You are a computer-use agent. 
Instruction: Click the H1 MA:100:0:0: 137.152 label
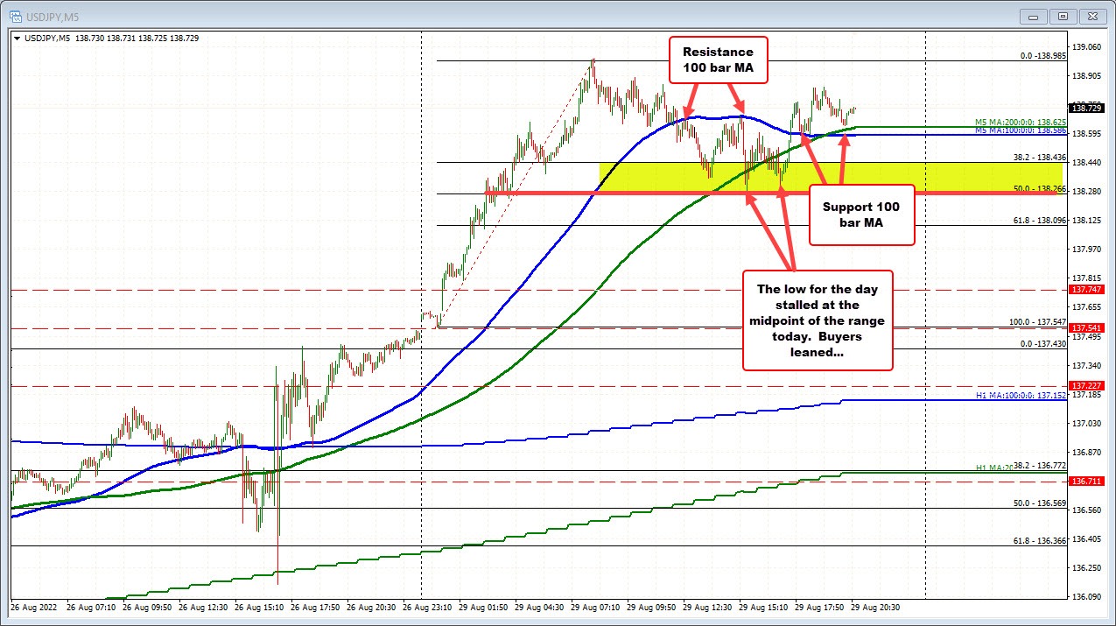click(1021, 395)
